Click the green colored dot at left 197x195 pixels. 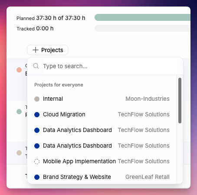[x=19, y=112]
